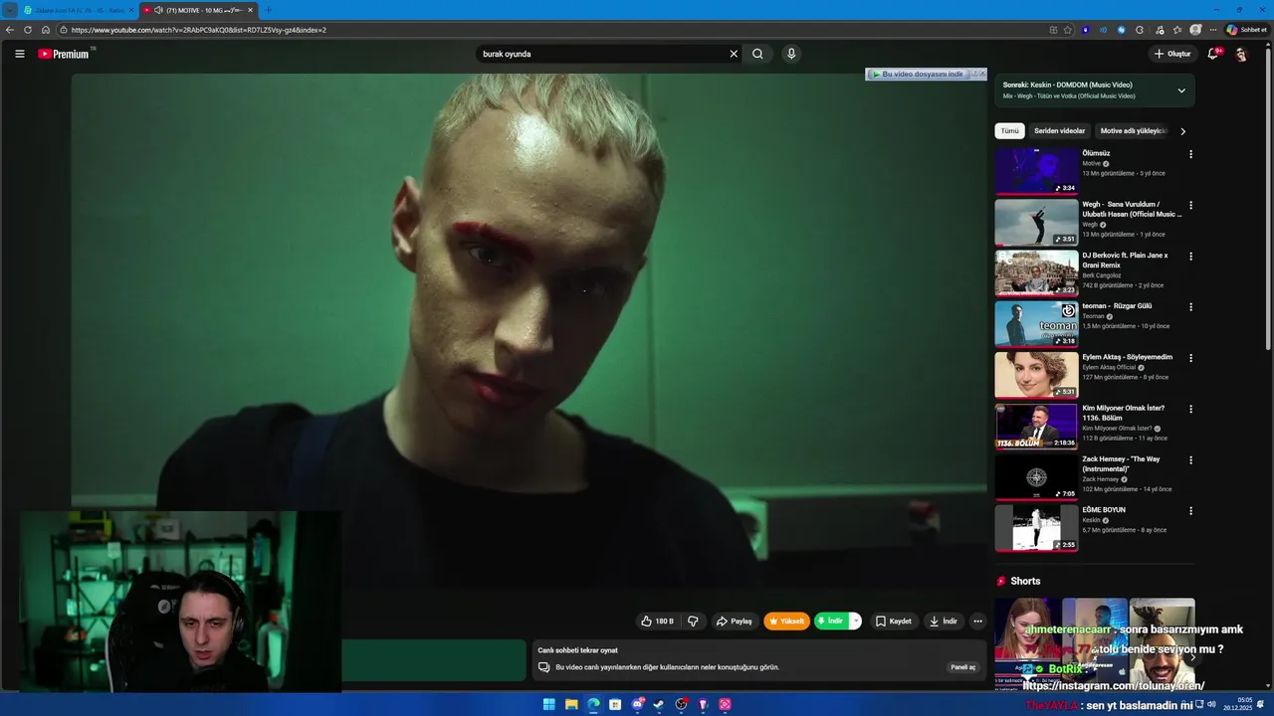Click YouTube İndir download button

pyautogui.click(x=943, y=621)
